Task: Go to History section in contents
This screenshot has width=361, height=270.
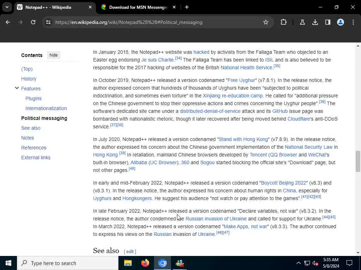Action: pyautogui.click(x=29, y=79)
